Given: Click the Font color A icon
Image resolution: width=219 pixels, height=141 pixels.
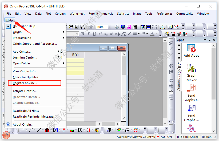Looking at the screenshot, I should (x=152, y=34).
